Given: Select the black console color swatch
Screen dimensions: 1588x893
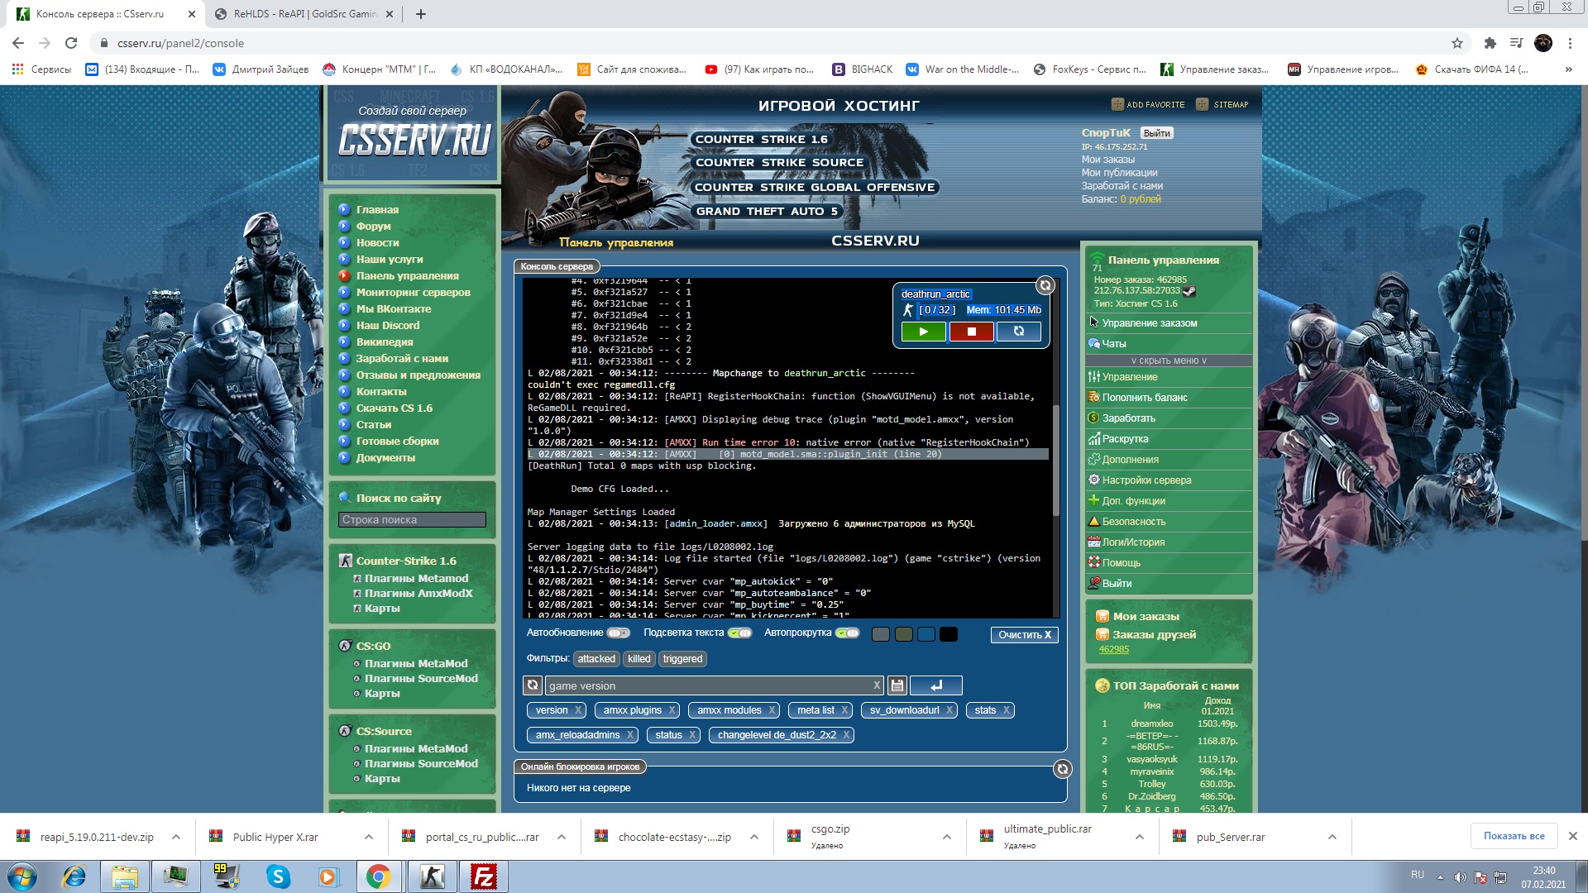Looking at the screenshot, I should coord(949,634).
